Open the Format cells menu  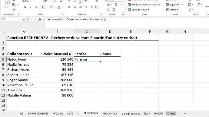pyautogui.click(x=172, y=10)
